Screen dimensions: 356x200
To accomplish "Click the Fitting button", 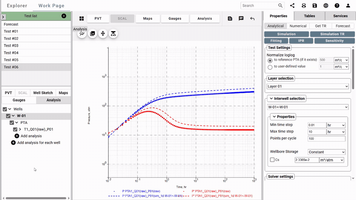I will [x=276, y=41].
